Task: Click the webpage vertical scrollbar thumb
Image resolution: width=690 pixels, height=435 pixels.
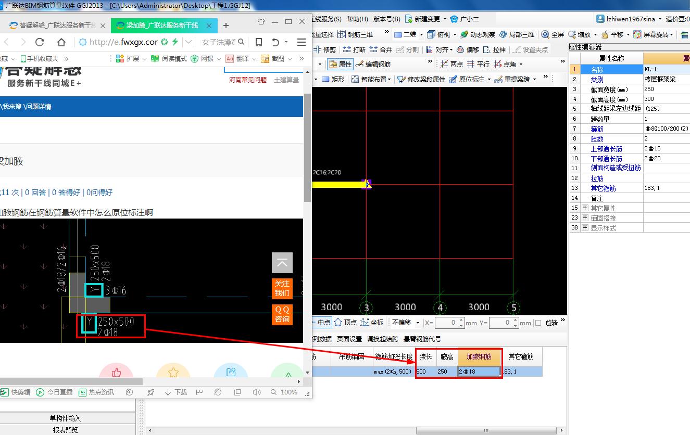Action: 307,148
